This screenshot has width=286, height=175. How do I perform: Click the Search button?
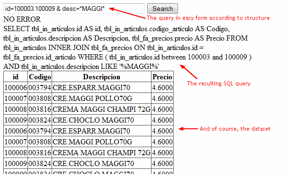(x=162, y=8)
